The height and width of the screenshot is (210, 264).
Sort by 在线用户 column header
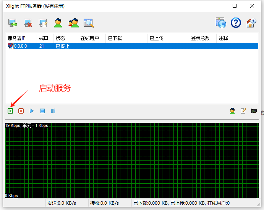point(89,38)
